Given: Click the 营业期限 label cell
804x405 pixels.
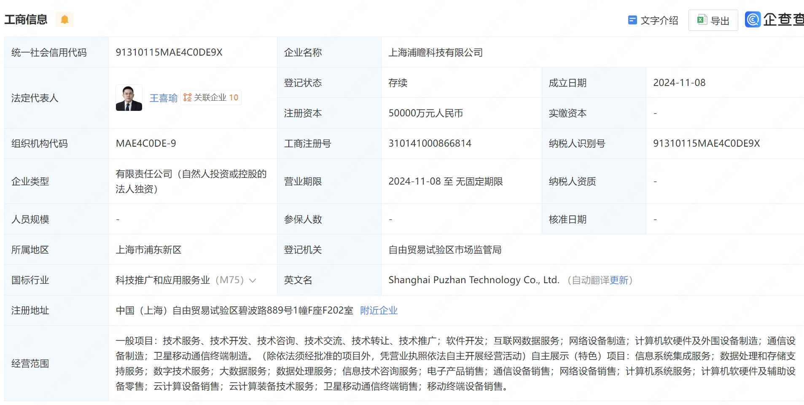Looking at the screenshot, I should click(x=329, y=181).
